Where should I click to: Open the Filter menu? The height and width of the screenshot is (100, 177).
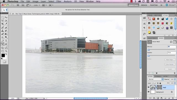(59, 1)
